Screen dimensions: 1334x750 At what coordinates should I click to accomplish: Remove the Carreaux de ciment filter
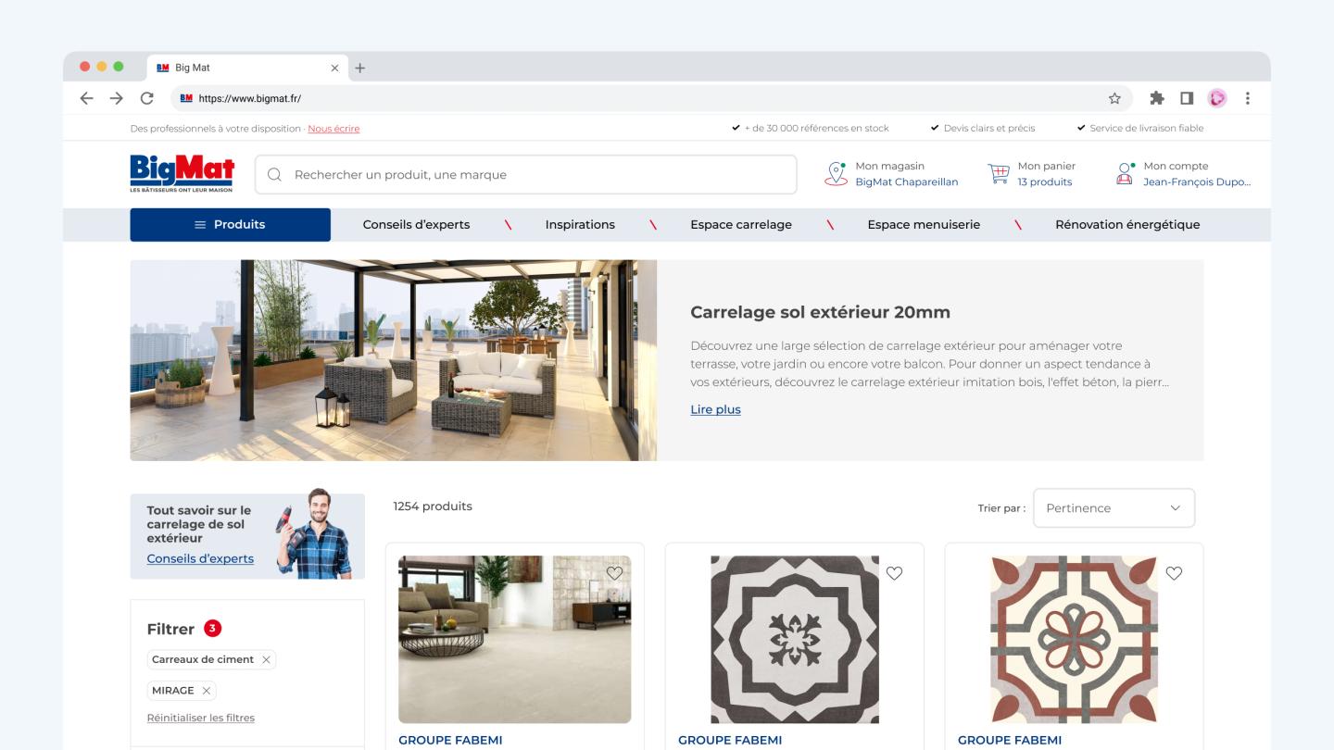[266, 660]
